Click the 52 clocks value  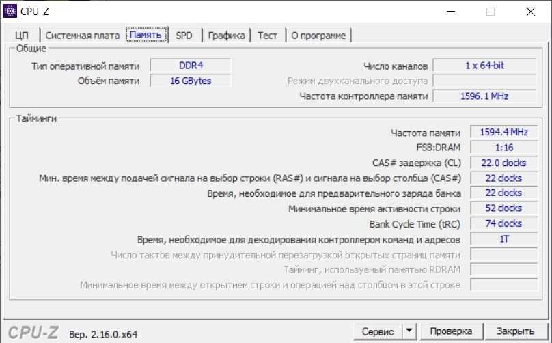(503, 208)
